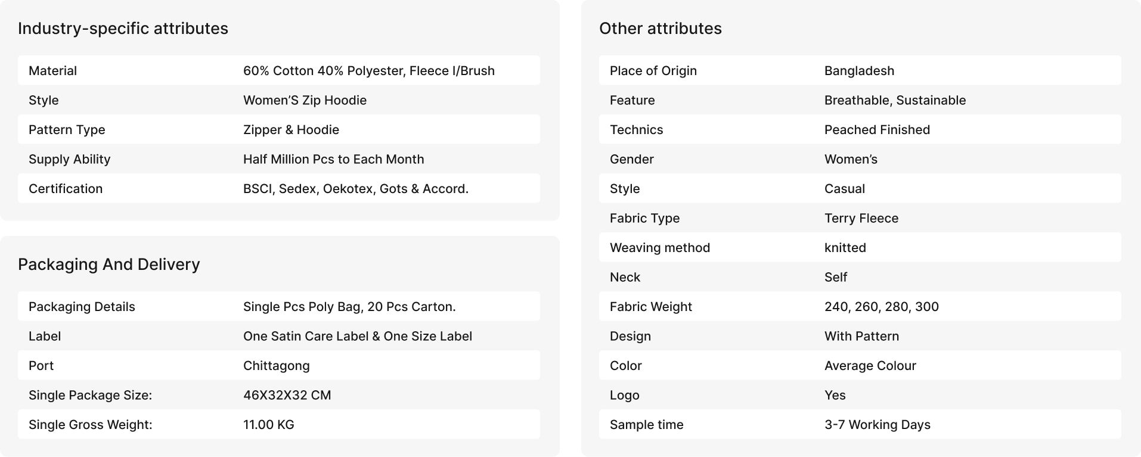Click the One Satin Care Label value

click(x=358, y=336)
